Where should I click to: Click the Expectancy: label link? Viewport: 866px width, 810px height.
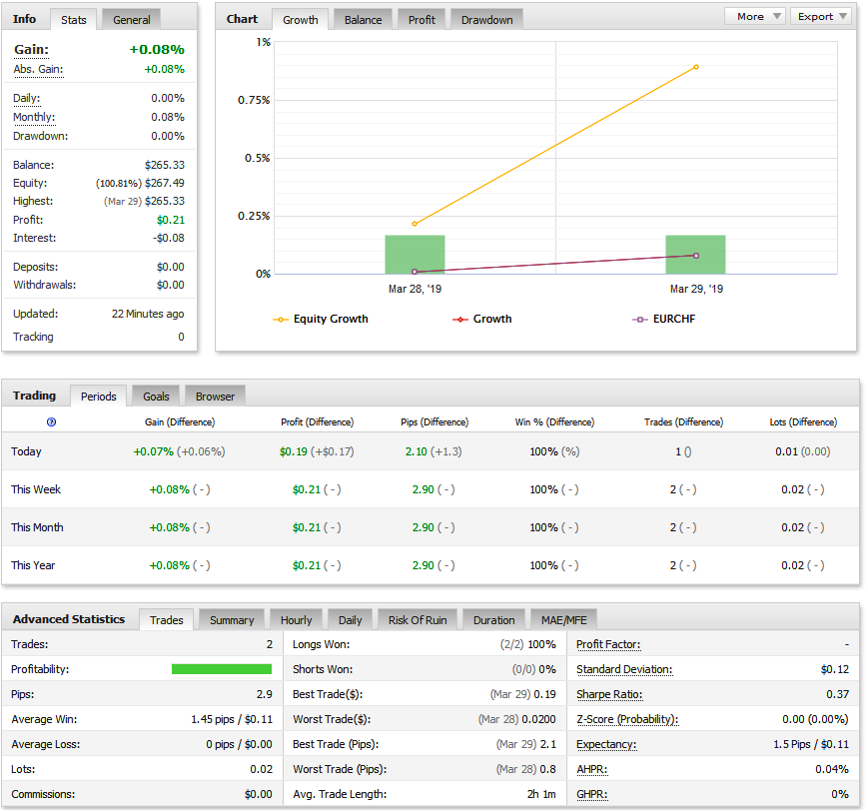(606, 744)
